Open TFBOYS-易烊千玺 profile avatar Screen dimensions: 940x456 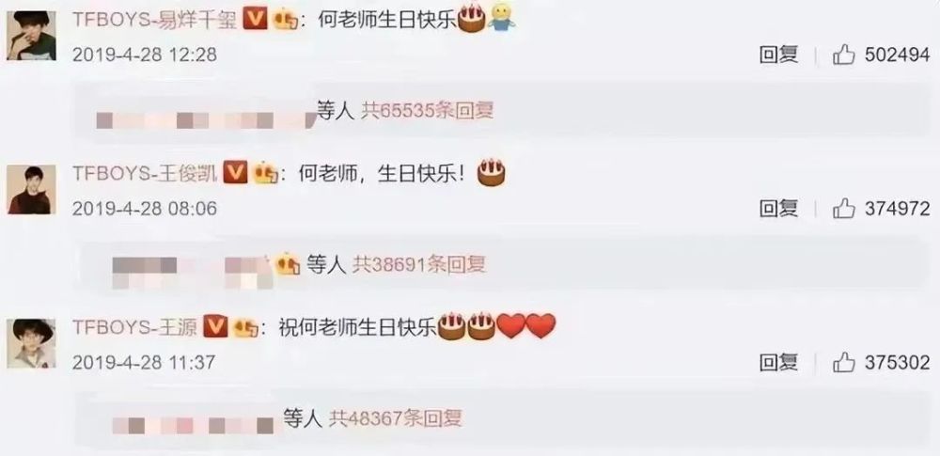click(31, 36)
